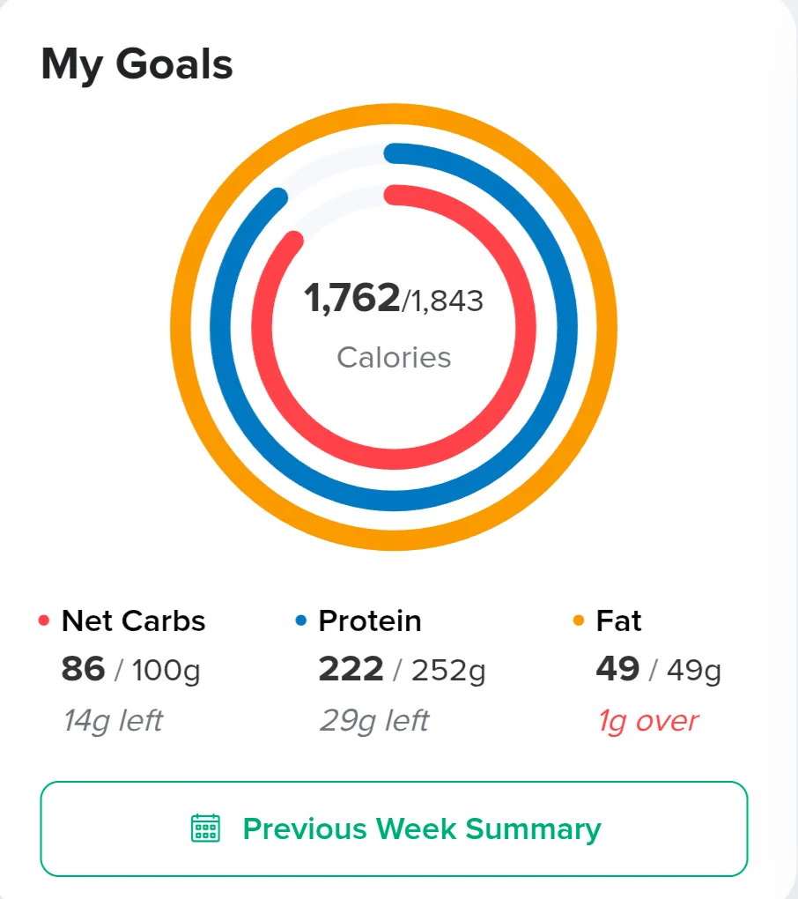Image resolution: width=798 pixels, height=899 pixels.
Task: Click the calendar icon in summary button
Action: 205,828
